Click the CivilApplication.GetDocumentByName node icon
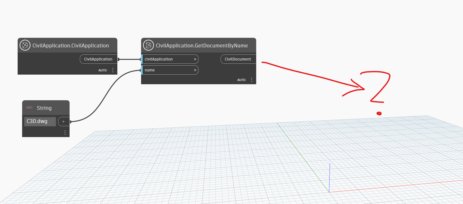 pyautogui.click(x=148, y=45)
